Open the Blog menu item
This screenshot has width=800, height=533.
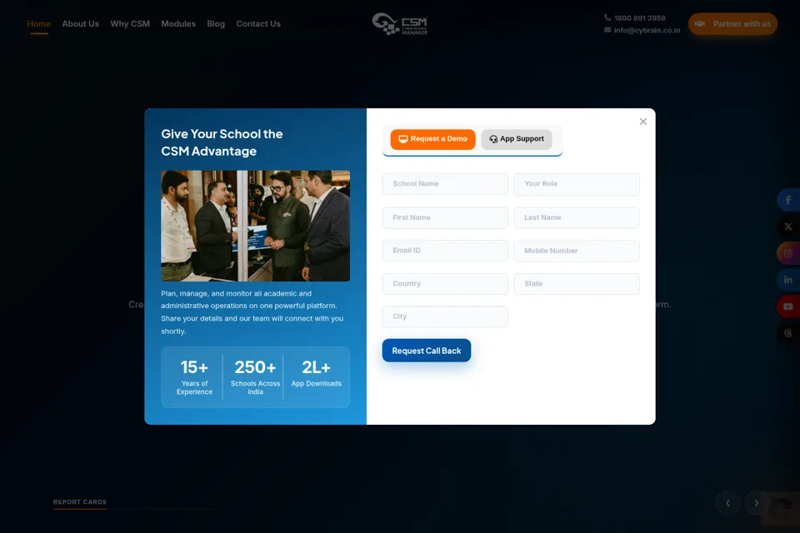pyautogui.click(x=216, y=24)
